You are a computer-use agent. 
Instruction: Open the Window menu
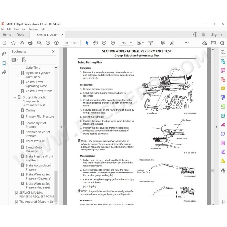(33, 29)
